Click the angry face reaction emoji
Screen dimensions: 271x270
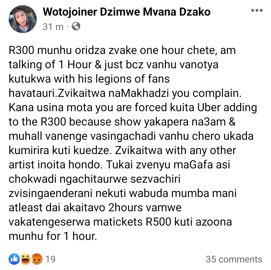point(37,259)
